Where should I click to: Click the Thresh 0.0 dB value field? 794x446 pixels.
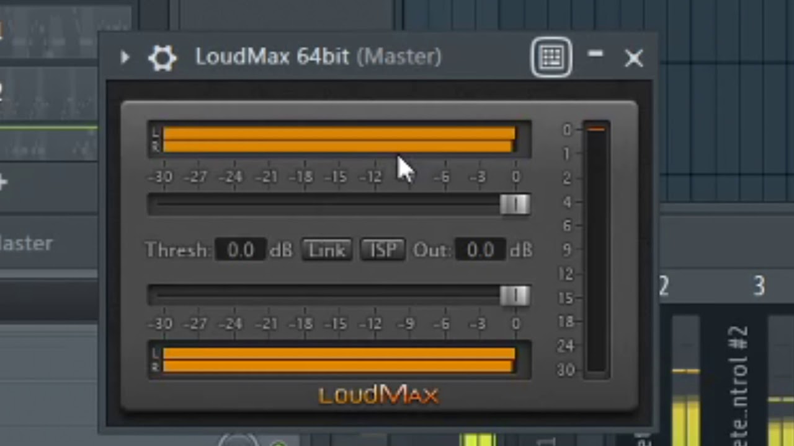[241, 250]
